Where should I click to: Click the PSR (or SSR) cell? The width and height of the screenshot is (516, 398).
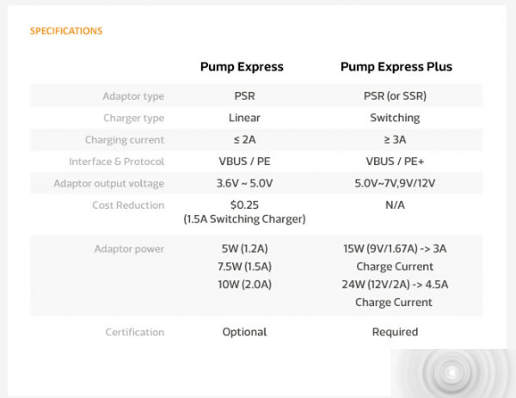395,96
